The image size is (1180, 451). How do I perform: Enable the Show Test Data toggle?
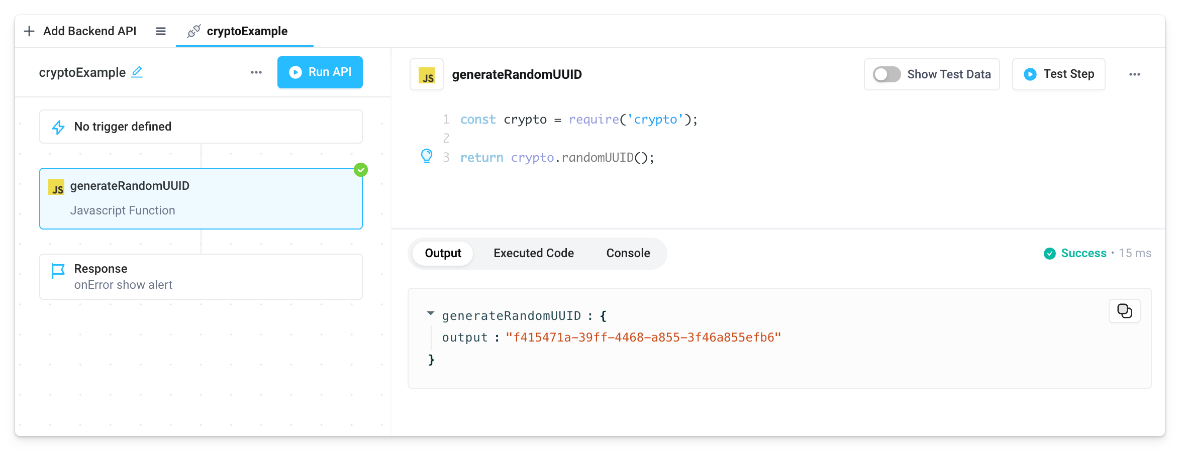pyautogui.click(x=886, y=74)
